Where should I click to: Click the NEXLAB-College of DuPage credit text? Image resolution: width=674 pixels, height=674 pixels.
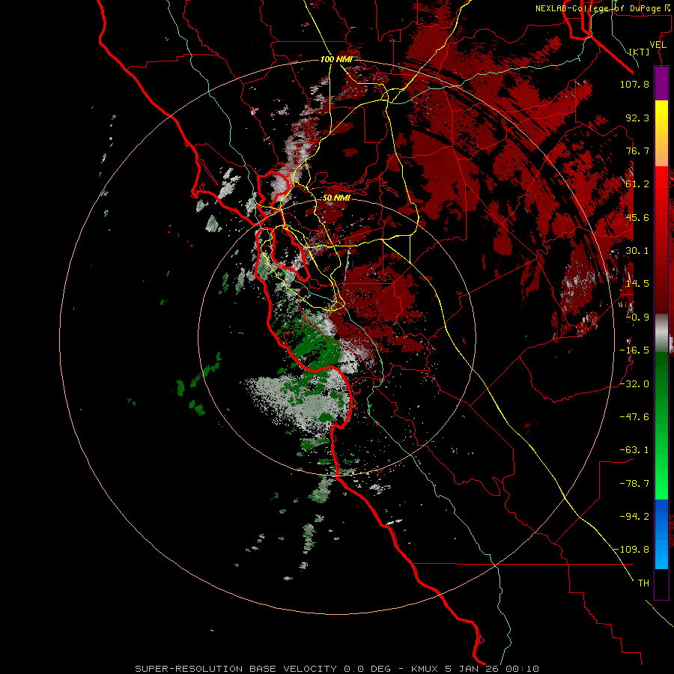[603, 8]
